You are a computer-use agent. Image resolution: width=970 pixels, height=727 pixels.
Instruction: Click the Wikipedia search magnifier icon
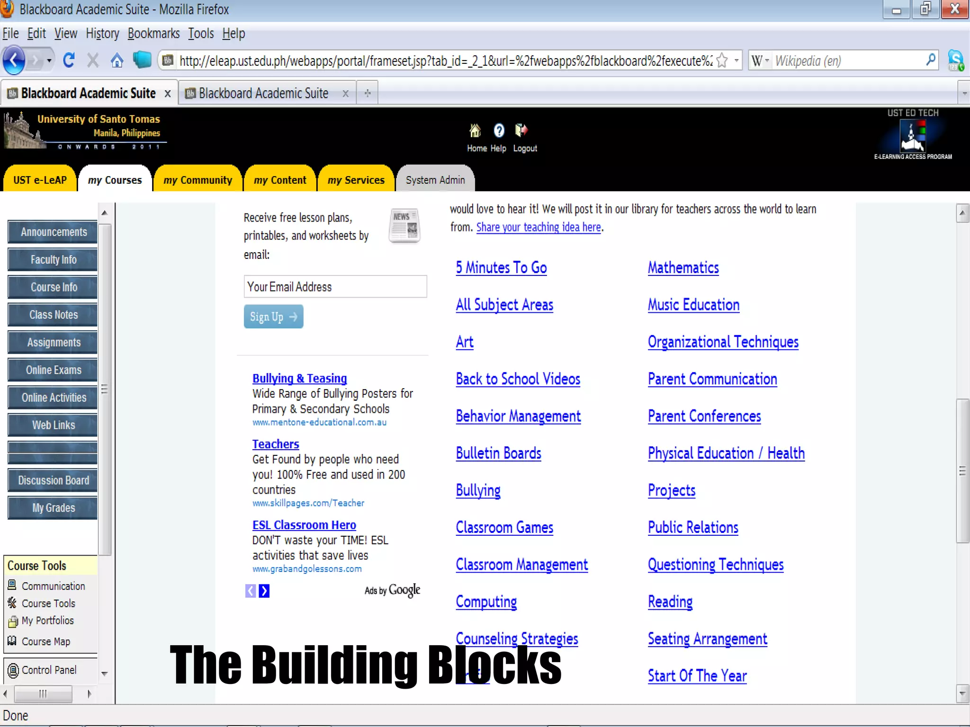[x=930, y=60]
